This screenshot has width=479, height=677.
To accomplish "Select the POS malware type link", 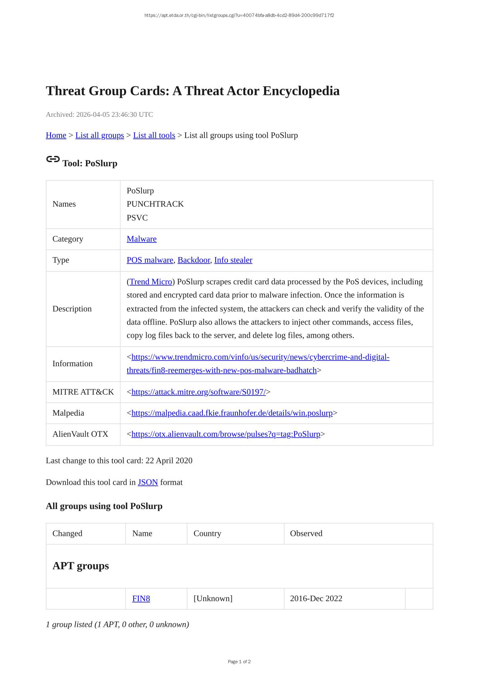I will (x=150, y=260).
